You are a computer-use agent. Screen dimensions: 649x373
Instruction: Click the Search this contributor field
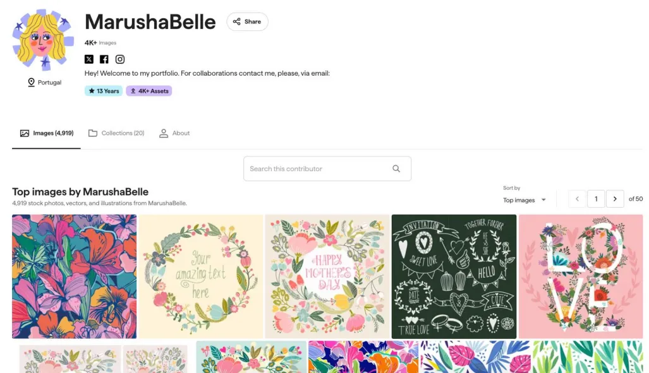click(x=318, y=169)
